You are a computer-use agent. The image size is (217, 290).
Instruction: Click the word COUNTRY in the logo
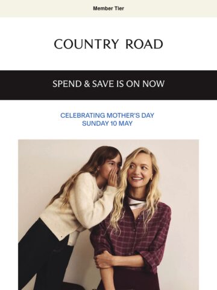click(86, 44)
